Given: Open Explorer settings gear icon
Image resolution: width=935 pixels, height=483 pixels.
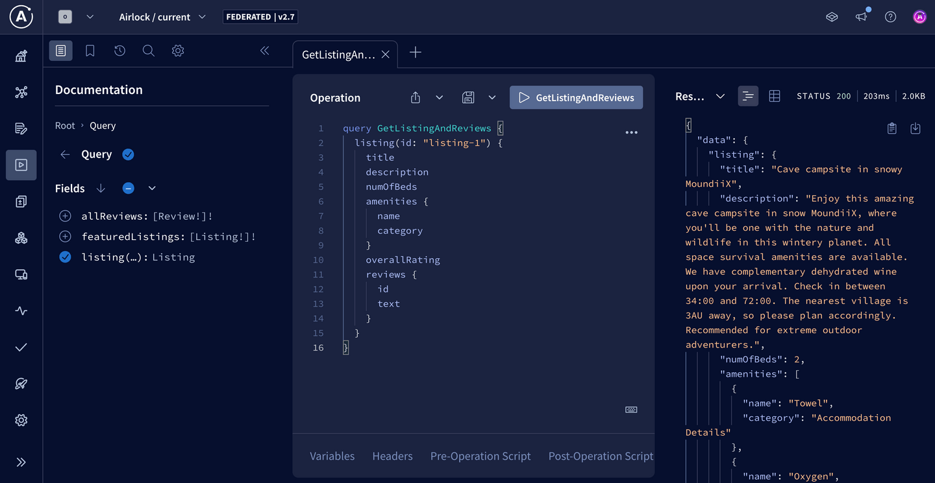Looking at the screenshot, I should pyautogui.click(x=178, y=51).
